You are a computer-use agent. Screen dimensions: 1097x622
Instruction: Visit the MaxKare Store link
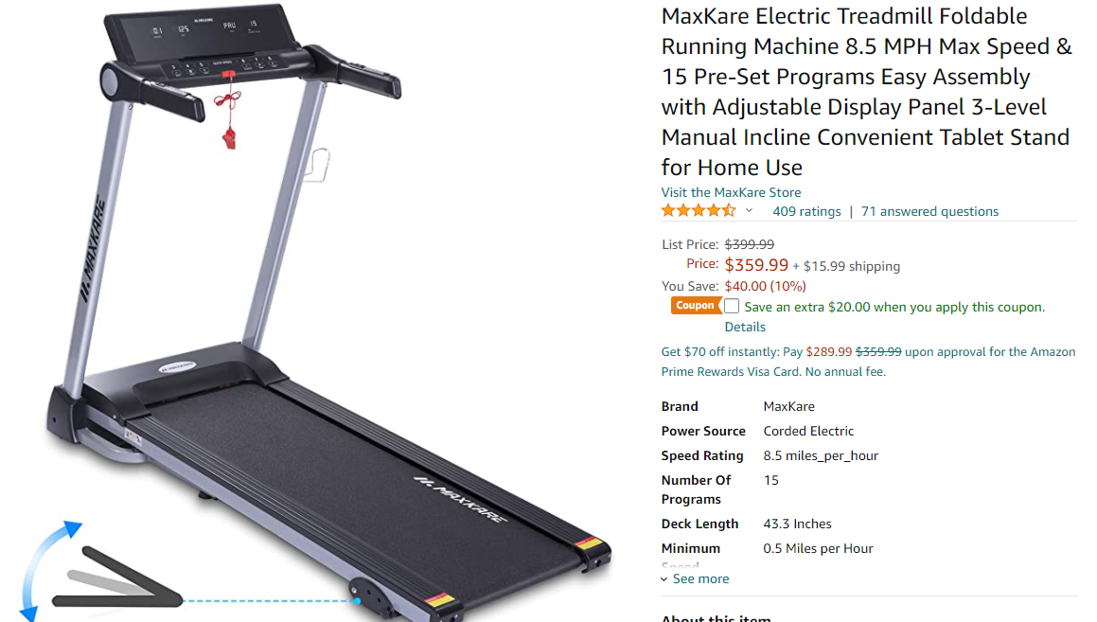pos(731,192)
